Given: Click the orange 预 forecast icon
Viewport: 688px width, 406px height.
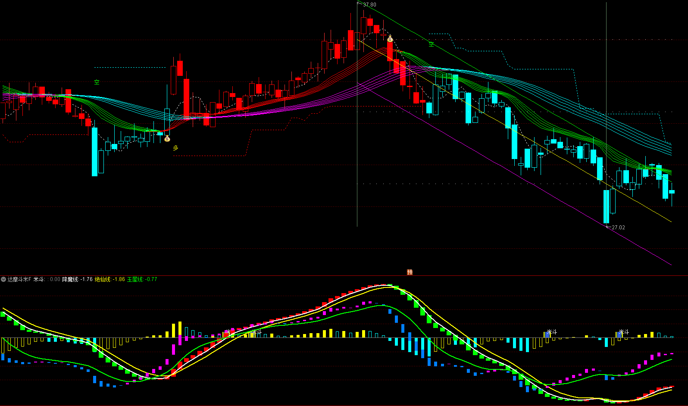Looking at the screenshot, I should click(x=410, y=272).
